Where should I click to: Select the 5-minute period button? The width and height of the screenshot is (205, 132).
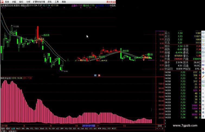point(203,93)
